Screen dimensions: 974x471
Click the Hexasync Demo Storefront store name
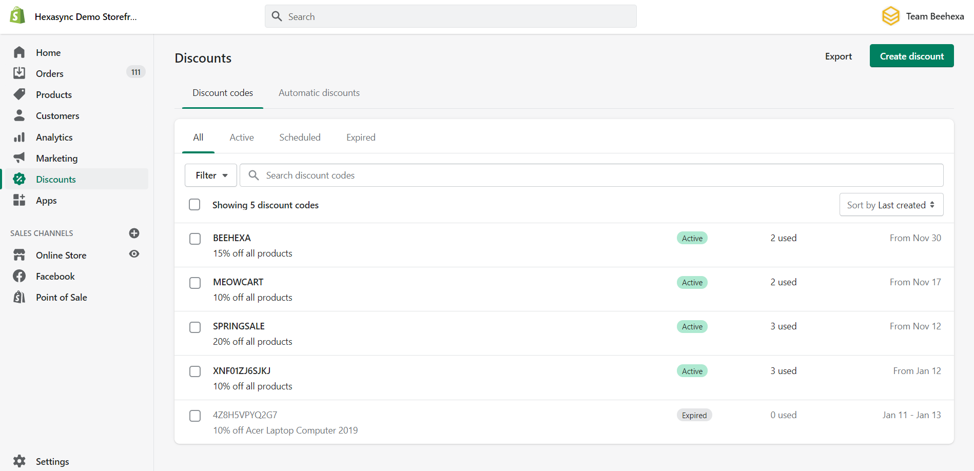pos(86,17)
